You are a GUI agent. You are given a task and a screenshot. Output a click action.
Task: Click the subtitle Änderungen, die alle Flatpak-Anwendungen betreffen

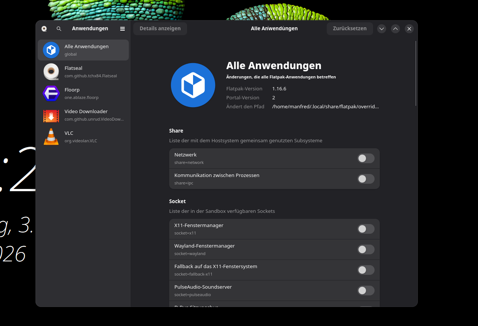[x=281, y=77]
